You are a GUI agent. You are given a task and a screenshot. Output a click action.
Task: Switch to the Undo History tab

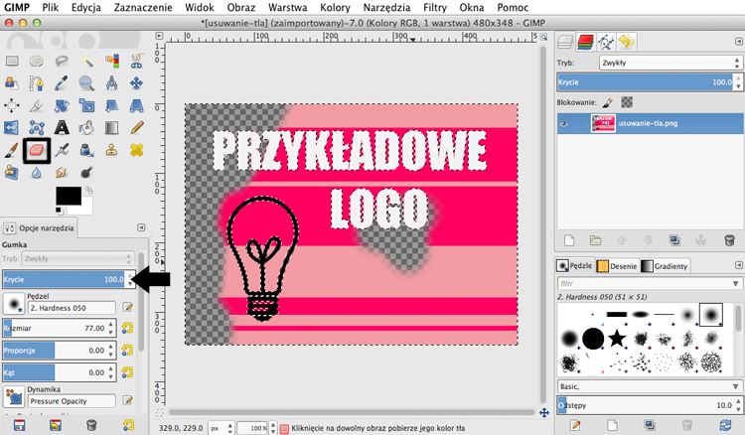pos(627,43)
